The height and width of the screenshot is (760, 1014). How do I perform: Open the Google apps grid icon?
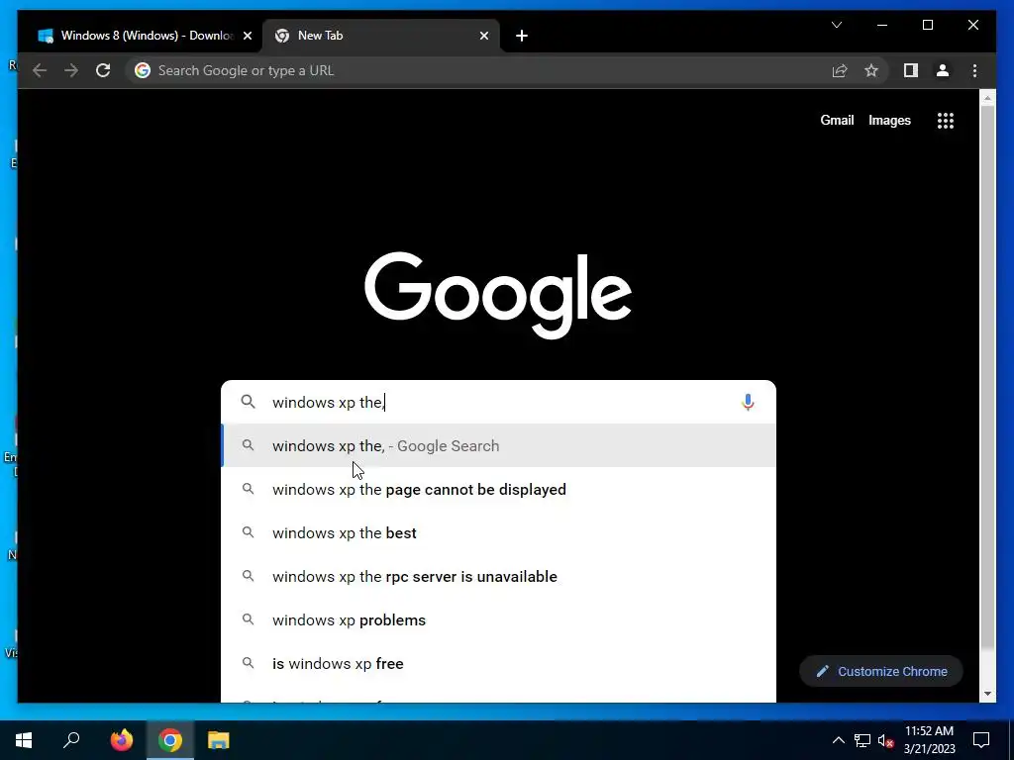click(x=946, y=120)
